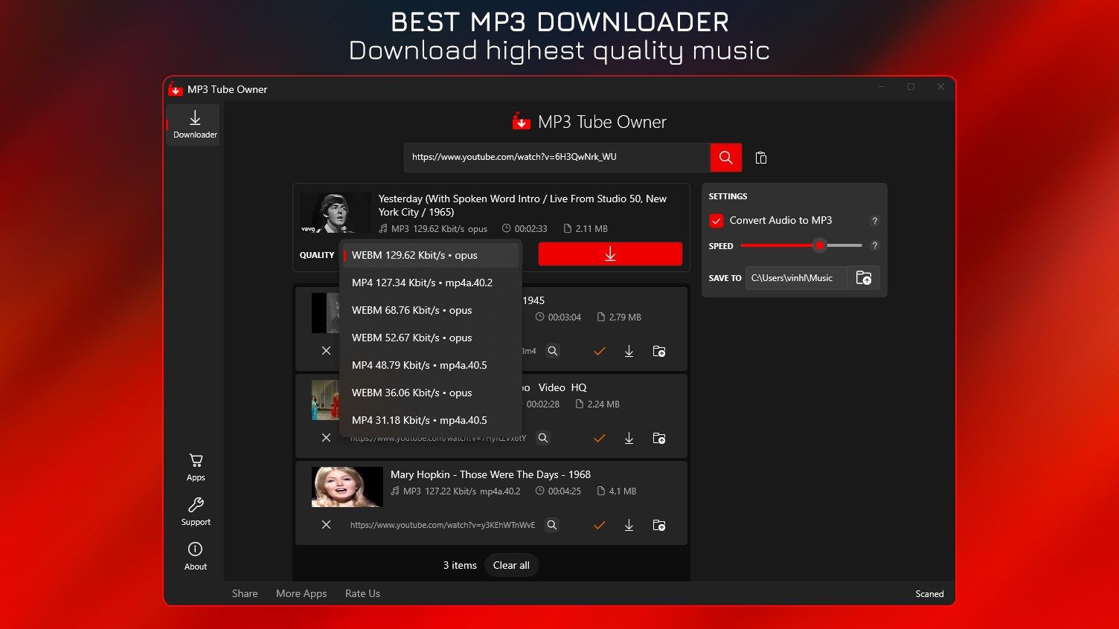Click the orange checkmark on 1945 item
This screenshot has height=629, width=1119.
click(x=600, y=351)
